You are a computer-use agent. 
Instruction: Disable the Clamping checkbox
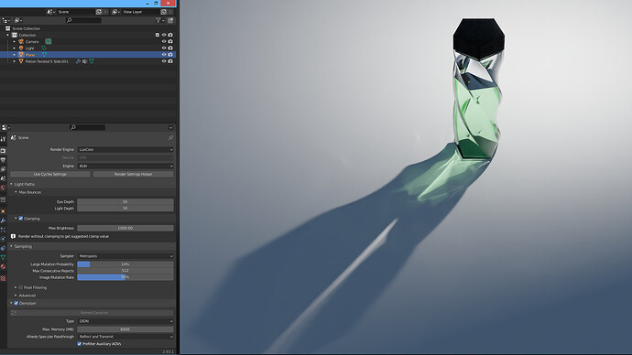tap(20, 219)
